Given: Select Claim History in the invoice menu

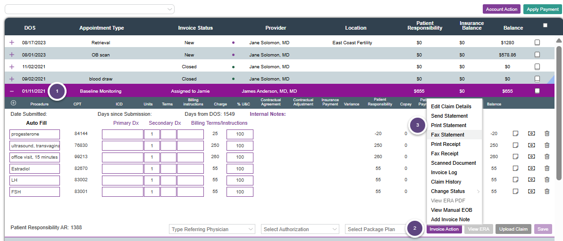Looking at the screenshot, I should click(x=446, y=182).
